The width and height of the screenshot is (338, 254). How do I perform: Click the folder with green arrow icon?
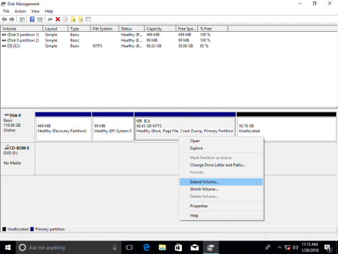(x=73, y=20)
